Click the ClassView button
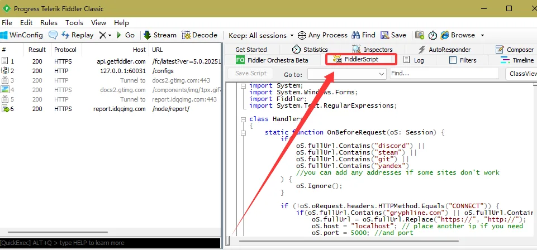The width and height of the screenshot is (537, 250). [521, 74]
